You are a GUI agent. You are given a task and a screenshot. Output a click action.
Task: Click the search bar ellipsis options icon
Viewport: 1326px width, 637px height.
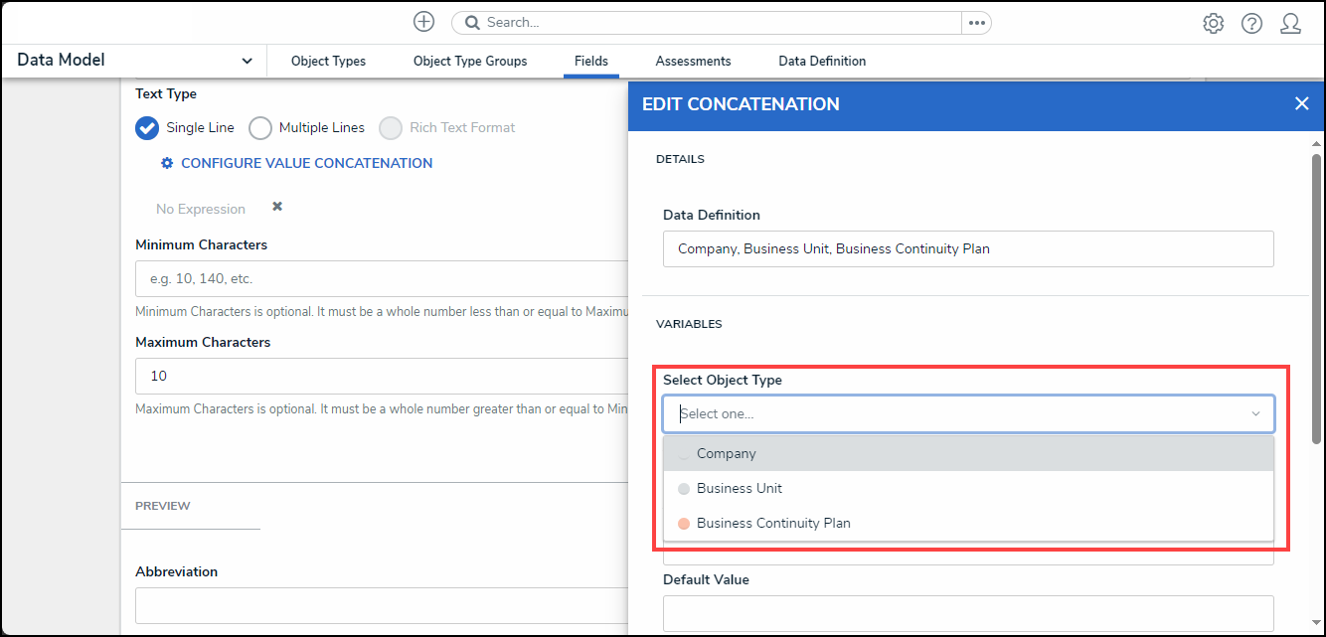point(976,22)
